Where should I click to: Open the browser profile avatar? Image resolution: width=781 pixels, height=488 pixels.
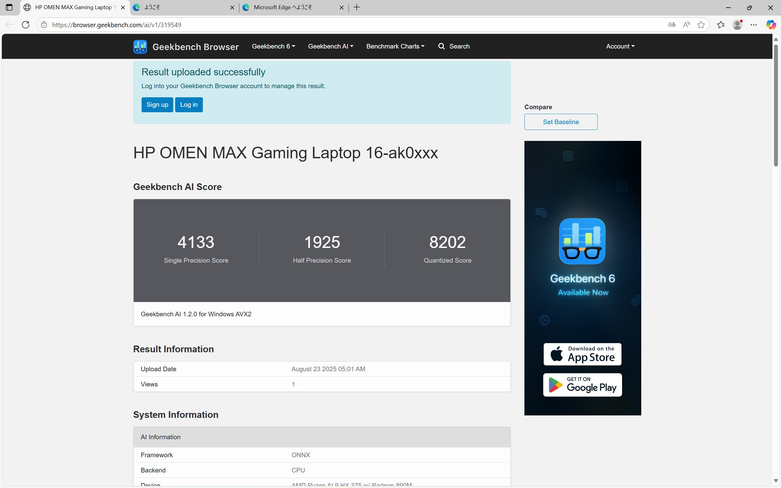(737, 24)
